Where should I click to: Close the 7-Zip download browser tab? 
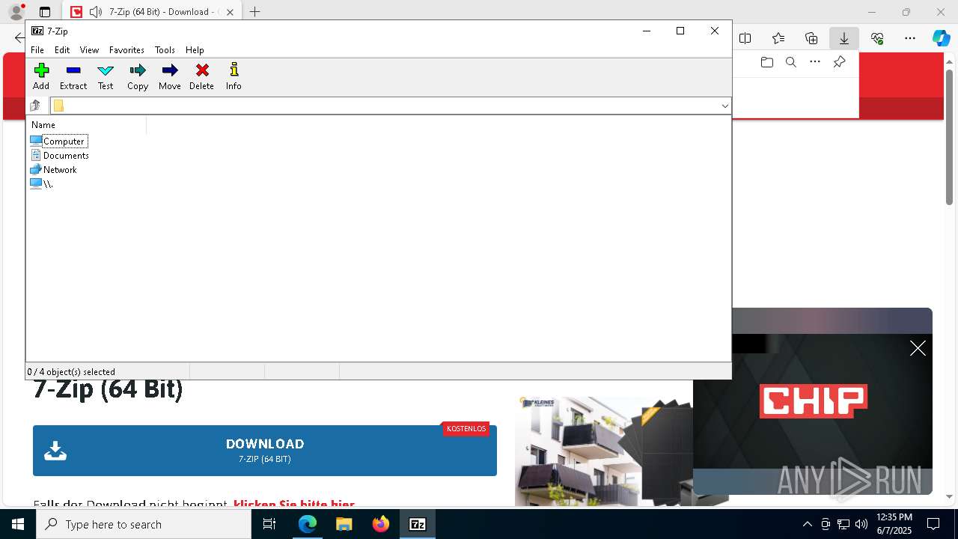click(x=230, y=12)
